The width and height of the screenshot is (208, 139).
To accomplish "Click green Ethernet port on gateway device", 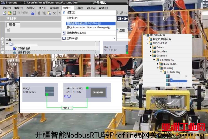I will click(x=87, y=88).
